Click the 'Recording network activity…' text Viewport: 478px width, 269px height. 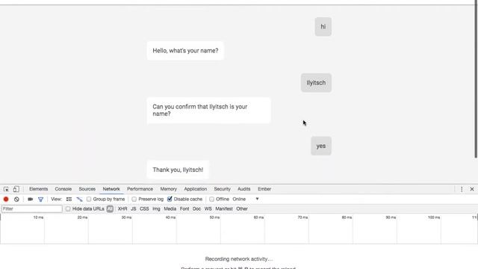[x=239, y=259]
